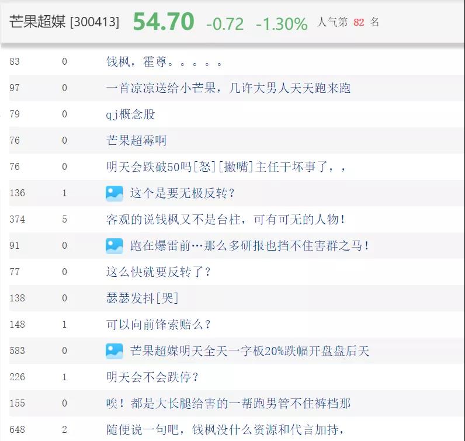Screen dimensions: 465x441
Task: Open post 明天会不会跌停
Action: (152, 377)
